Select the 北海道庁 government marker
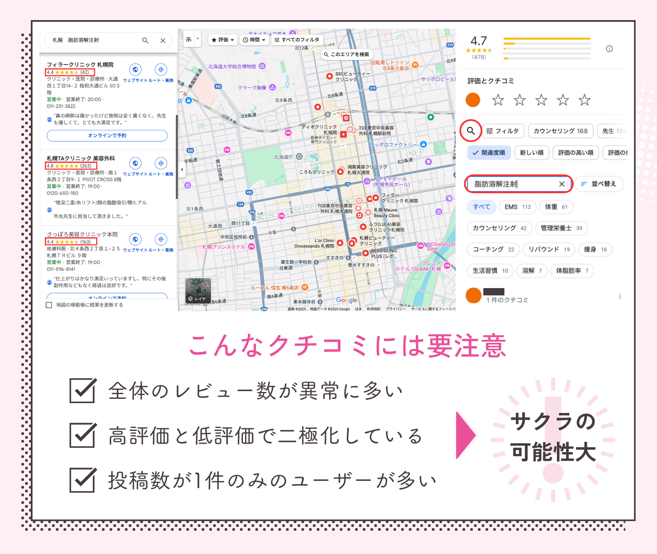Screen dimensions: 657x554 (x=299, y=157)
